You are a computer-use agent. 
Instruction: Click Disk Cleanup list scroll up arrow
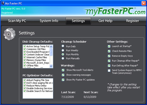point(51,46)
